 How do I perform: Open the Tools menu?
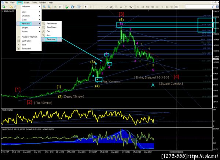pos(34,3)
